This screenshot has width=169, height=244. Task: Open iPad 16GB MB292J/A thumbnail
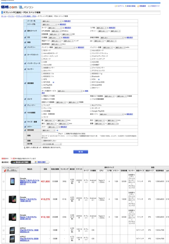click(12, 230)
